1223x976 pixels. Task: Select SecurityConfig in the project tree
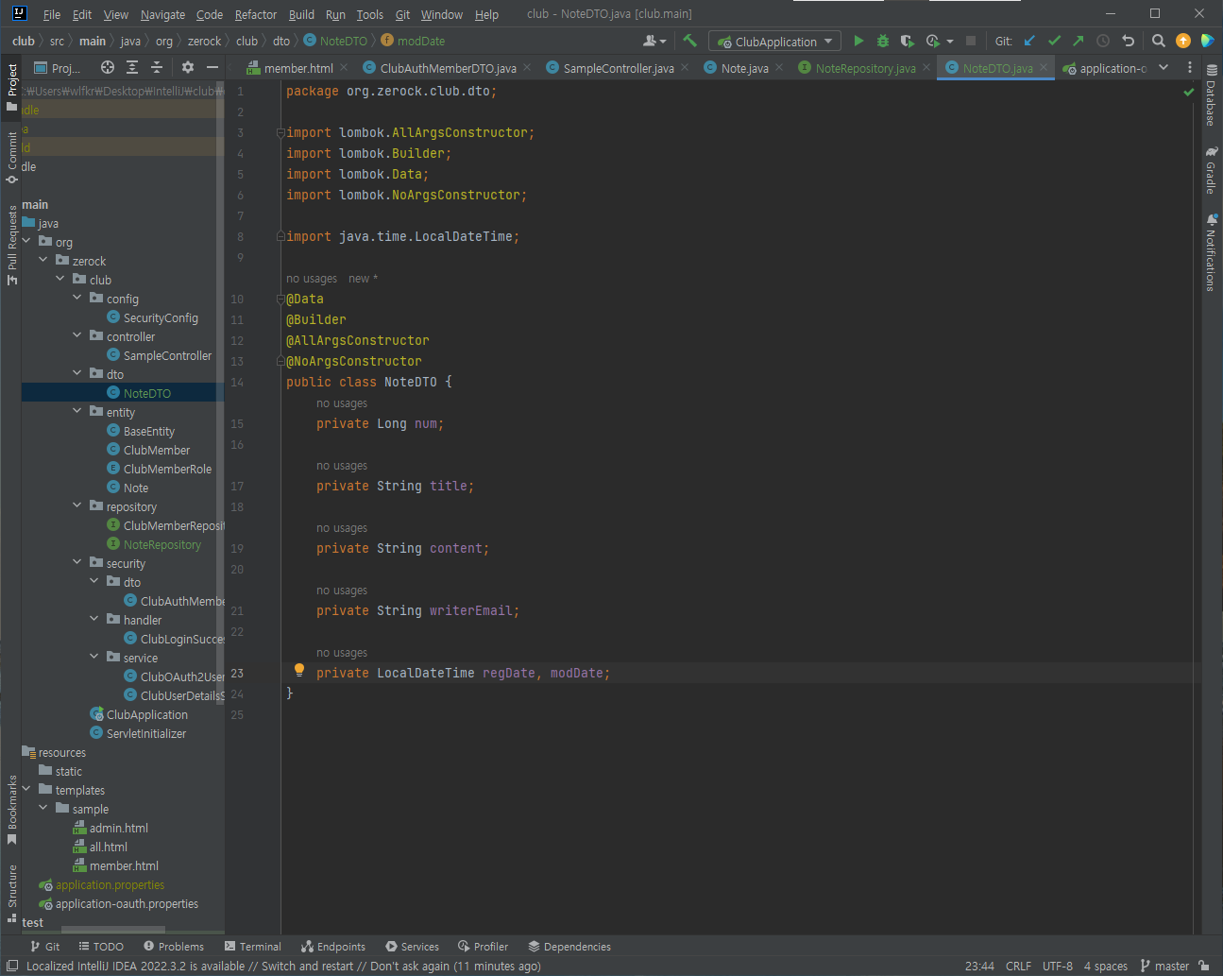pyautogui.click(x=161, y=317)
